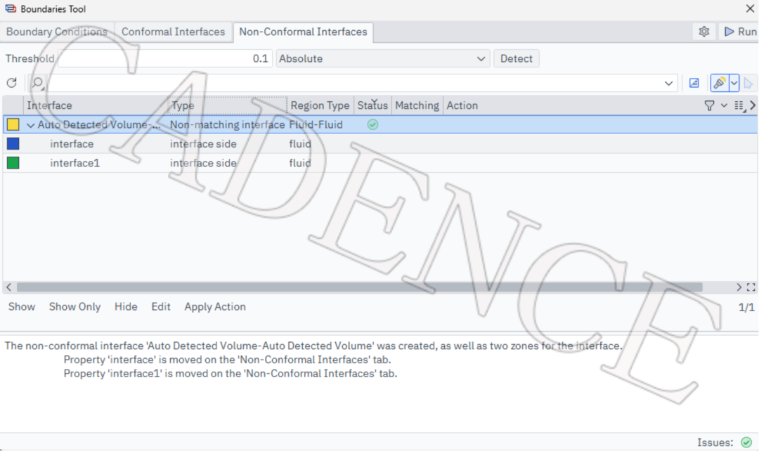759x451 pixels.
Task: Click the right chevron in table header
Action: (753, 105)
